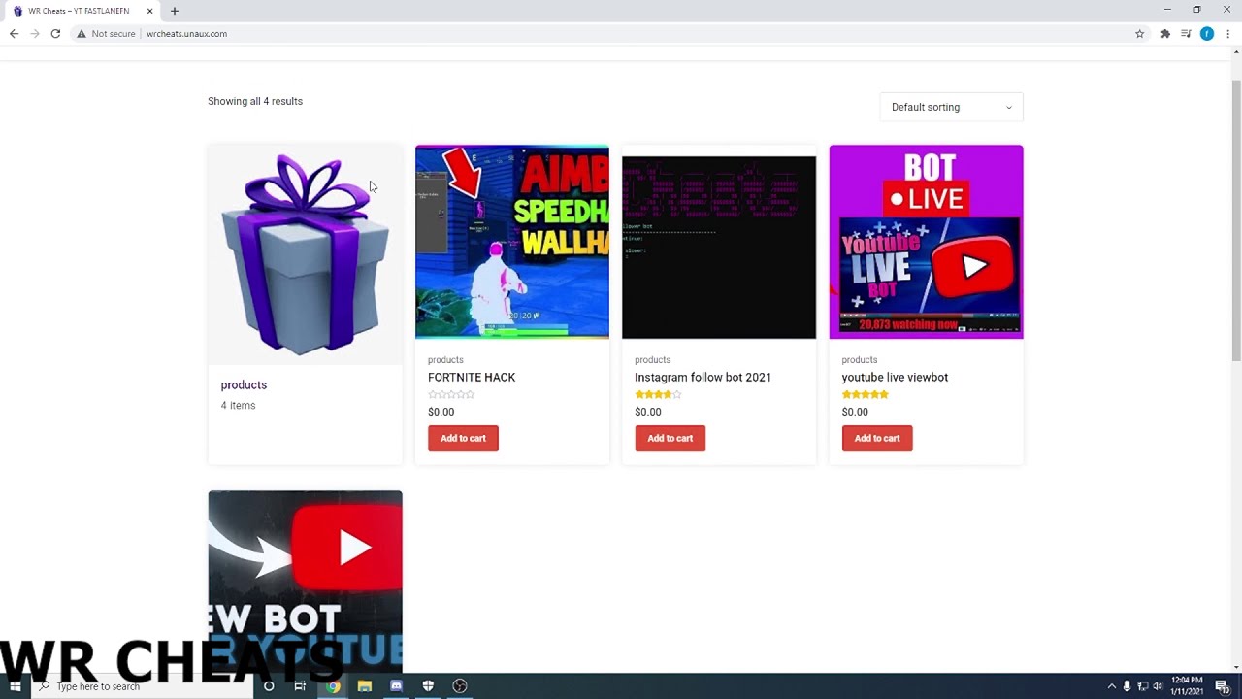
Task: Add Instagram follow bot 2021 to cart
Action: [x=670, y=438]
